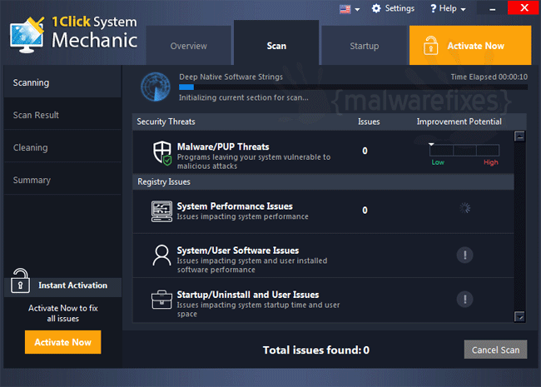Click the Security Threats column header

(166, 122)
